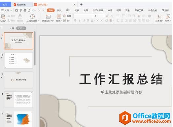Click the Text Box (文本框) icon
Screen dimensions: 173x127
click(x=159, y=17)
